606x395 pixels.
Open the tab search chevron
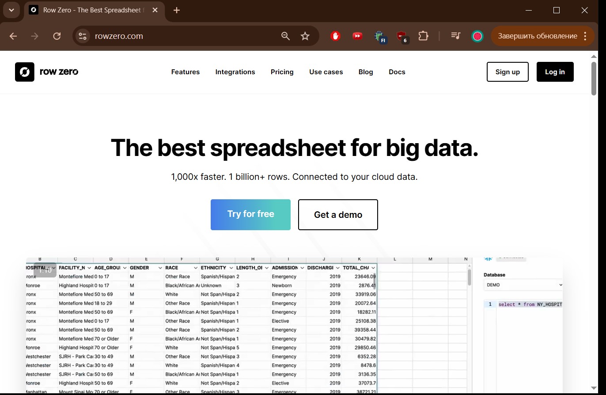click(x=11, y=10)
